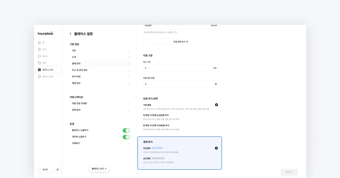Viewport: 340px width, 178px height.
Task: Expand 추가 대여 row chevron
Action: pos(129,77)
